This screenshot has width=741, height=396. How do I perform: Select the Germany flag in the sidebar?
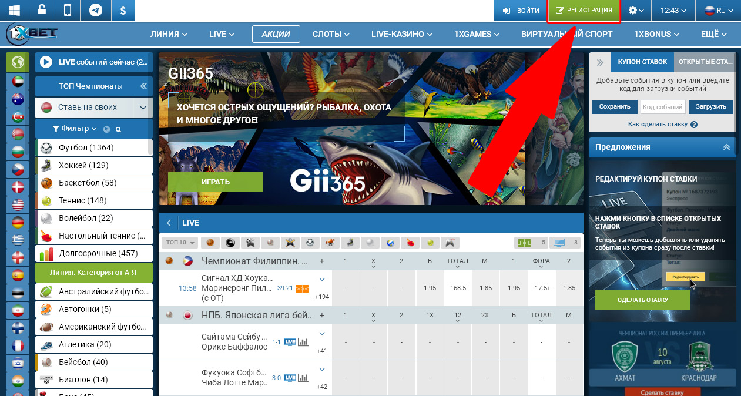(x=18, y=223)
